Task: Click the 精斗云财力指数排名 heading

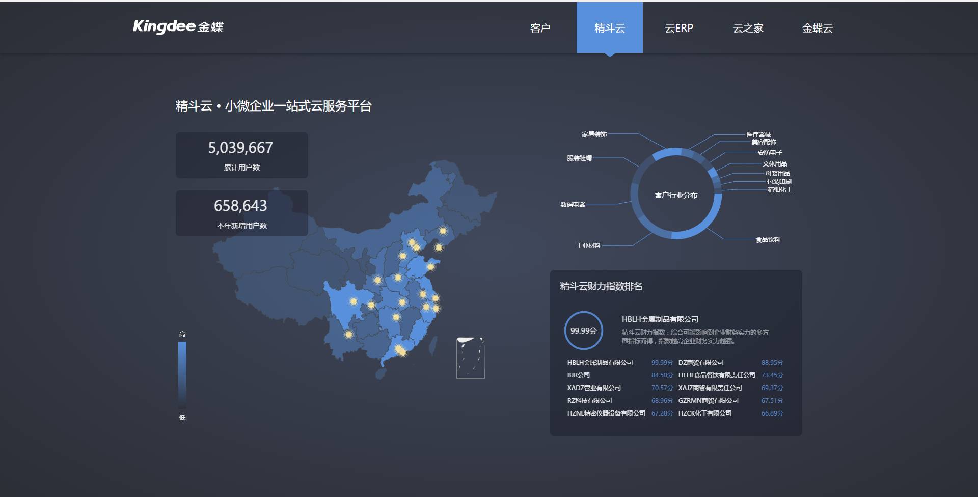Action: click(x=601, y=286)
